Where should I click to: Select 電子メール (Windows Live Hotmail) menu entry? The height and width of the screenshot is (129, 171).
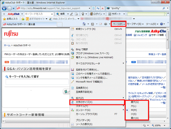pyautogui.click(x=98, y=57)
